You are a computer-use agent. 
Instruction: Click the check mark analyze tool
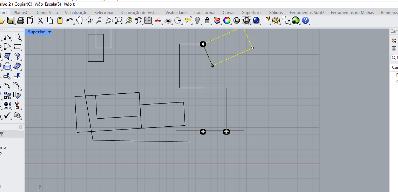[7, 115]
